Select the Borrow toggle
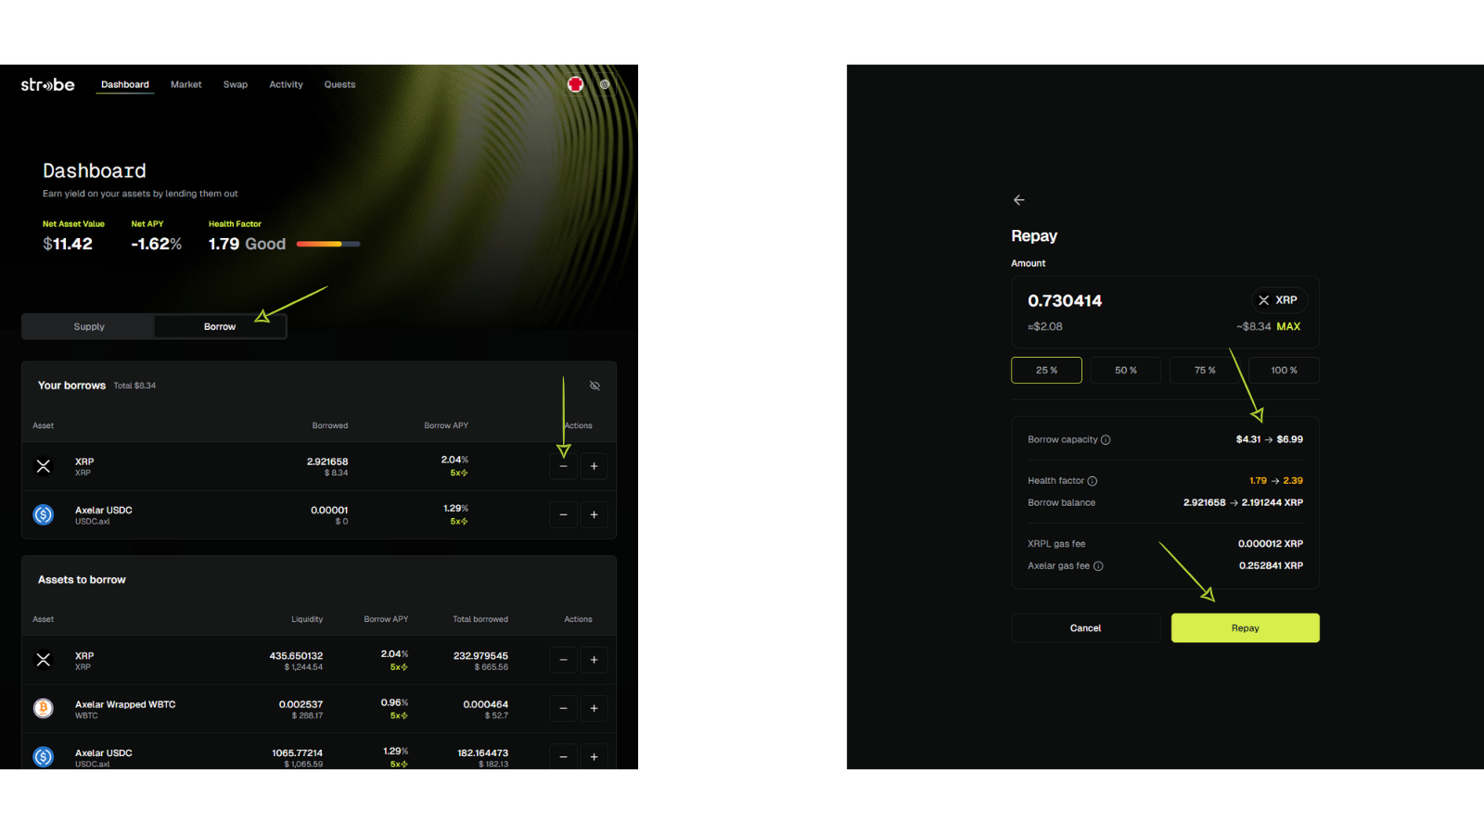The image size is (1484, 834). pyautogui.click(x=220, y=327)
